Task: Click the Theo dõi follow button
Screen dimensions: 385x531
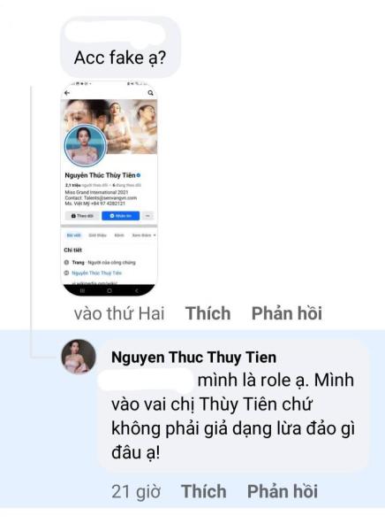Action: click(82, 216)
